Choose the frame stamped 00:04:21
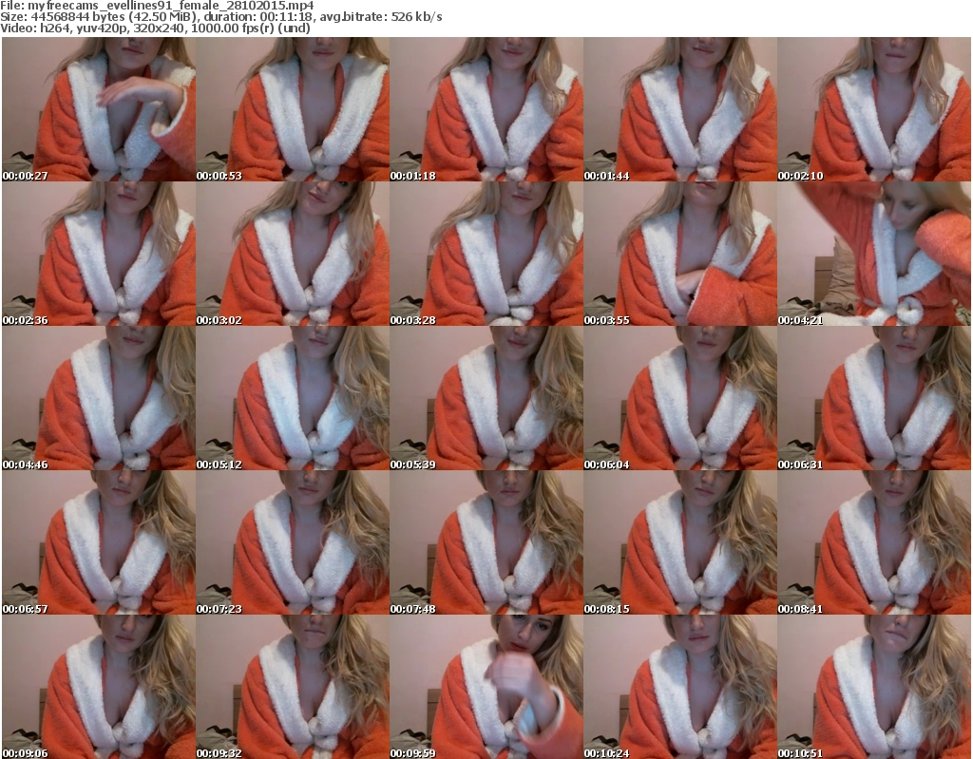Image resolution: width=973 pixels, height=759 pixels. (x=874, y=254)
